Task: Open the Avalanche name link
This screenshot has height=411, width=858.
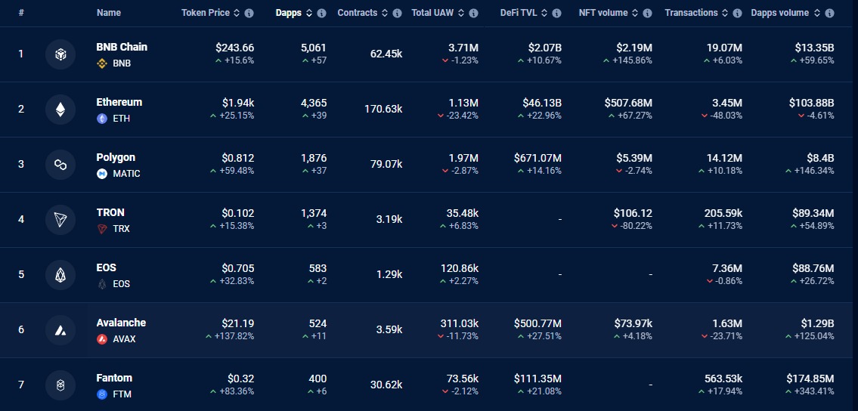Action: pyautogui.click(x=121, y=323)
